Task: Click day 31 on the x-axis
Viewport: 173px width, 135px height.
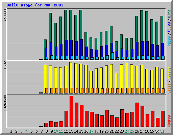Action: click(162, 131)
